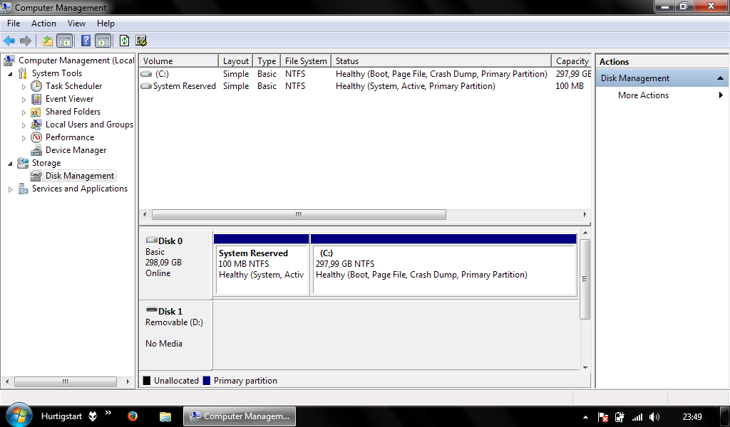
Task: Sort by the Layout column header
Action: (235, 61)
